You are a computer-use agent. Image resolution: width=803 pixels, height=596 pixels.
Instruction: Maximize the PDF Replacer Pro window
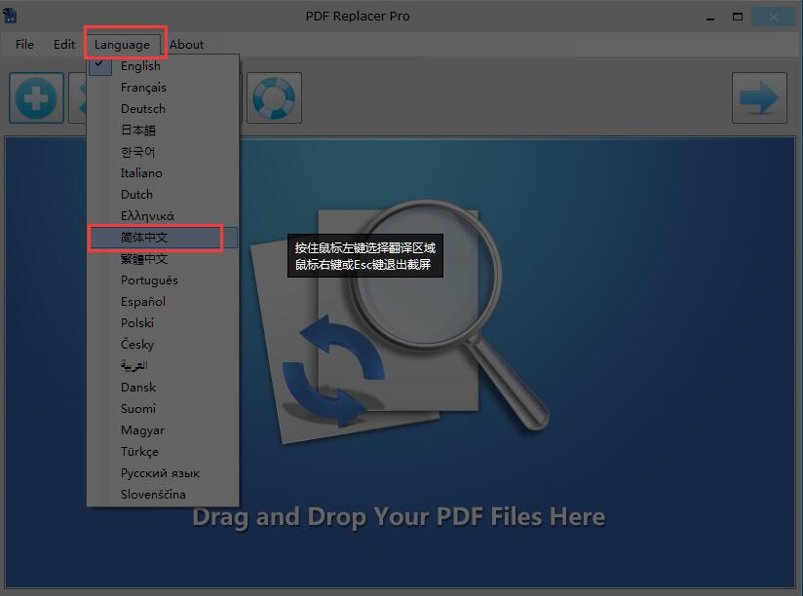[738, 17]
